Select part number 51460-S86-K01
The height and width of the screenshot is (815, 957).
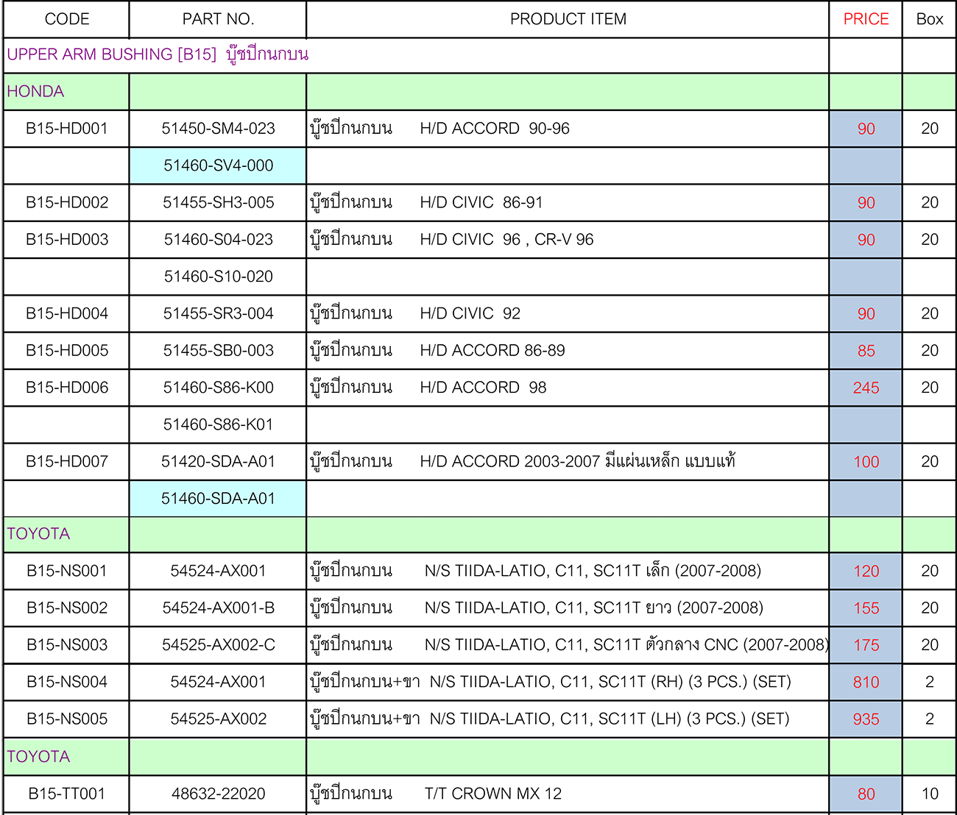click(218, 424)
